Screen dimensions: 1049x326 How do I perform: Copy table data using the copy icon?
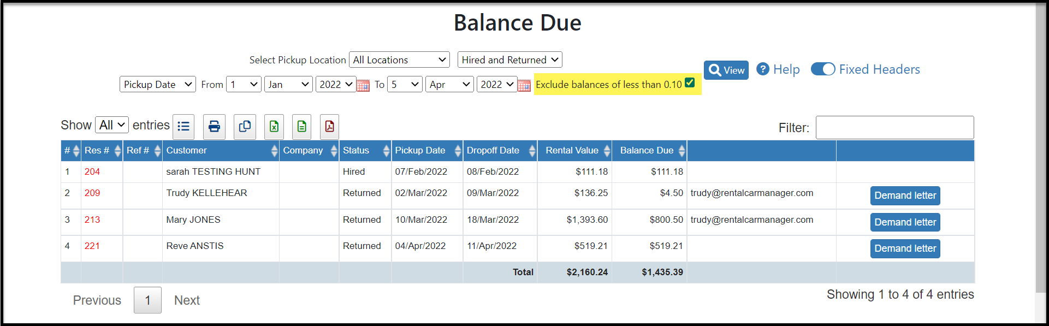pos(245,127)
